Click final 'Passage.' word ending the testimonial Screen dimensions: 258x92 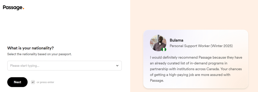tap(157, 81)
